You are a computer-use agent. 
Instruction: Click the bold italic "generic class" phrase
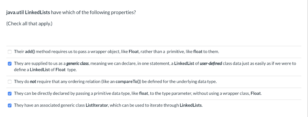pyautogui.click(x=77, y=63)
